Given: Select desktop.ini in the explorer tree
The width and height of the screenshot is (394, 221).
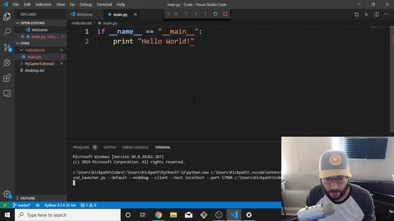Looking at the screenshot, I should pyautogui.click(x=34, y=71).
